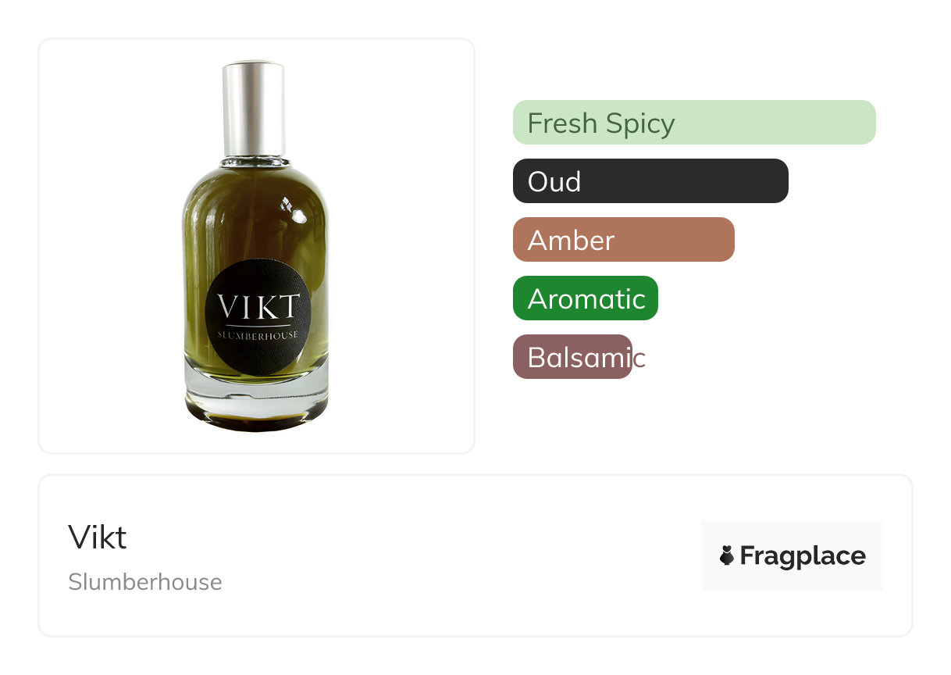Open the Slumberhouse brand link below title
951x675 pixels.
[x=145, y=582]
